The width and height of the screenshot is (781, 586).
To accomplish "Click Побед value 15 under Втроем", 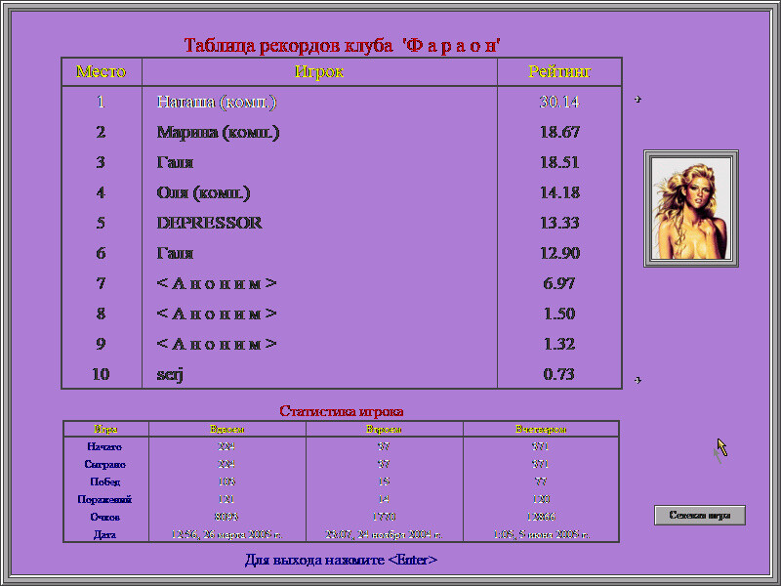I will (384, 481).
